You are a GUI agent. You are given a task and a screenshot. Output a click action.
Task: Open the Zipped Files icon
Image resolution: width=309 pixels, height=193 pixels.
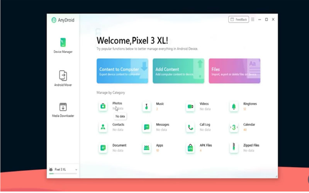point(234,147)
